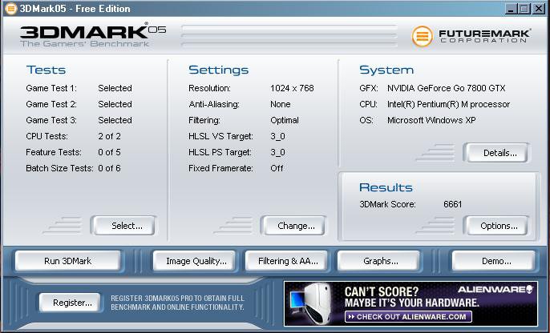Image resolution: width=550 pixels, height=333 pixels.
Task: Open the results Options dialog
Action: click(x=496, y=226)
